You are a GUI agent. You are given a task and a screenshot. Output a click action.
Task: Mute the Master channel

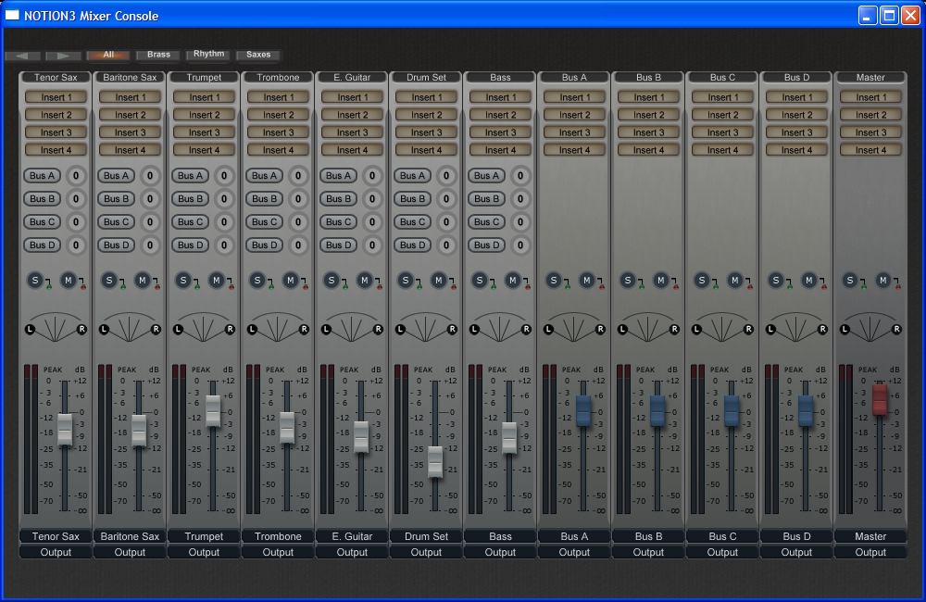tap(882, 280)
